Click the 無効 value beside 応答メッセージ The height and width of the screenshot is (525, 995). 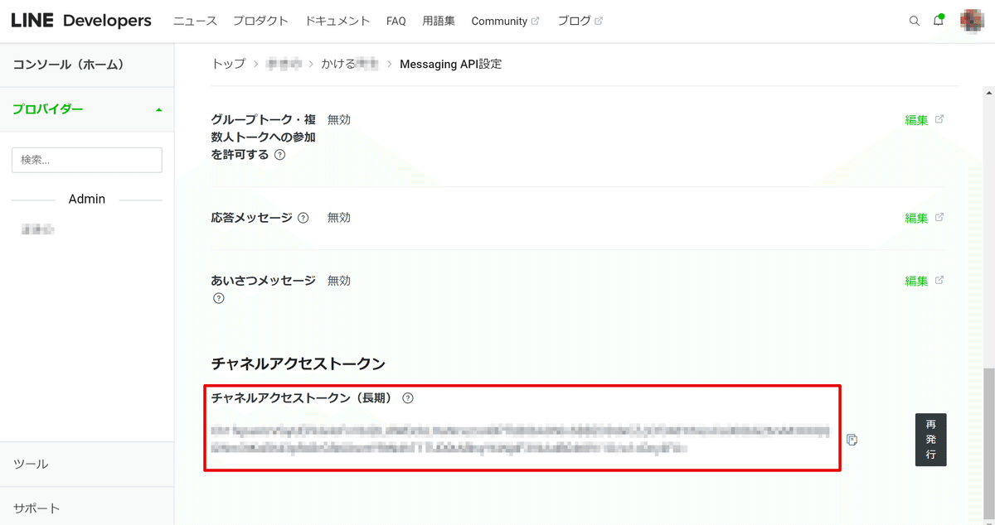click(x=339, y=218)
